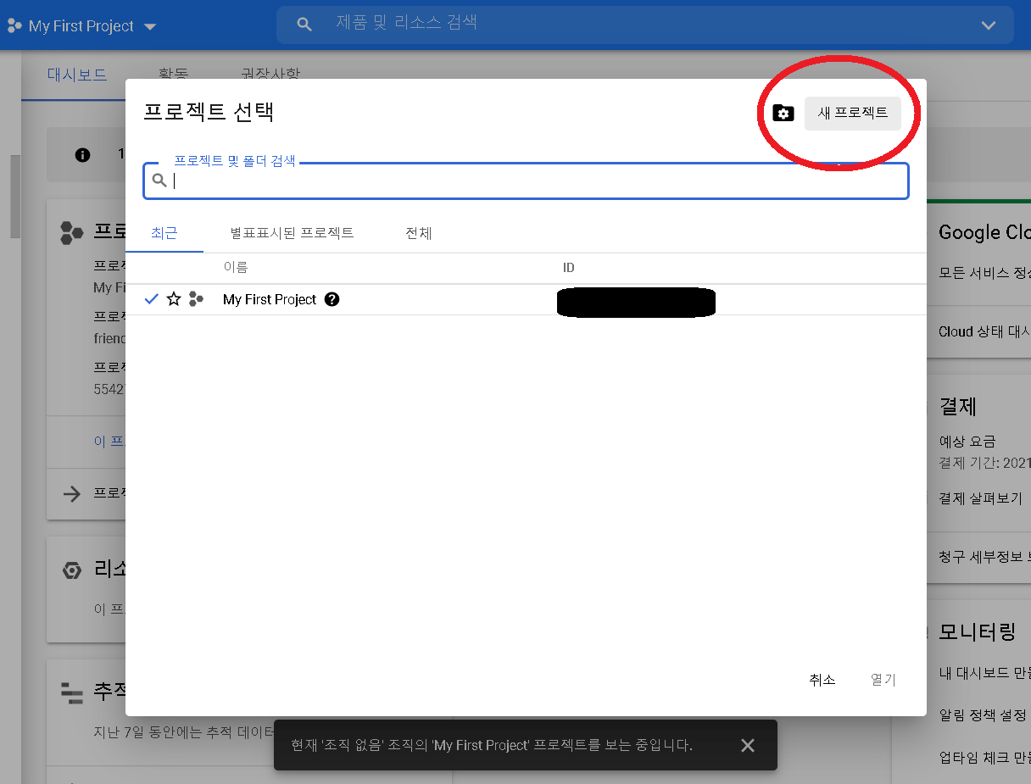Open 결제 살펴보기 link in background
This screenshot has width=1031, height=784.
[981, 498]
